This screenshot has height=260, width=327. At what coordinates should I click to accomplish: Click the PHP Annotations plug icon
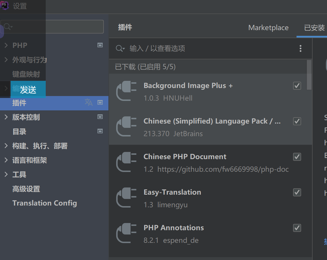click(126, 233)
